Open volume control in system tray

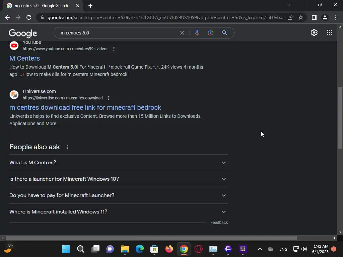(x=304, y=249)
